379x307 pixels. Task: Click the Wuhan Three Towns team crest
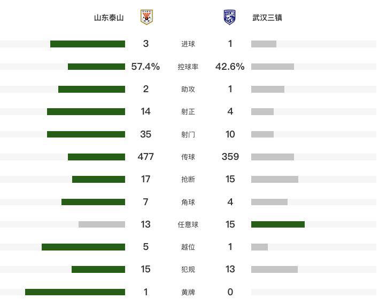[230, 17]
